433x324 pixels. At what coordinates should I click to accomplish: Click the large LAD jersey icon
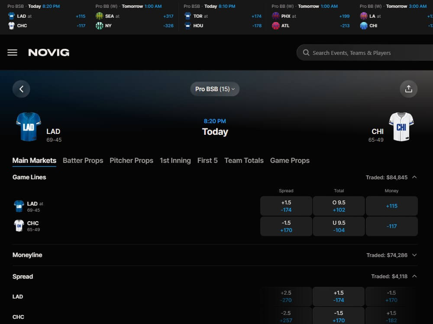tap(29, 127)
